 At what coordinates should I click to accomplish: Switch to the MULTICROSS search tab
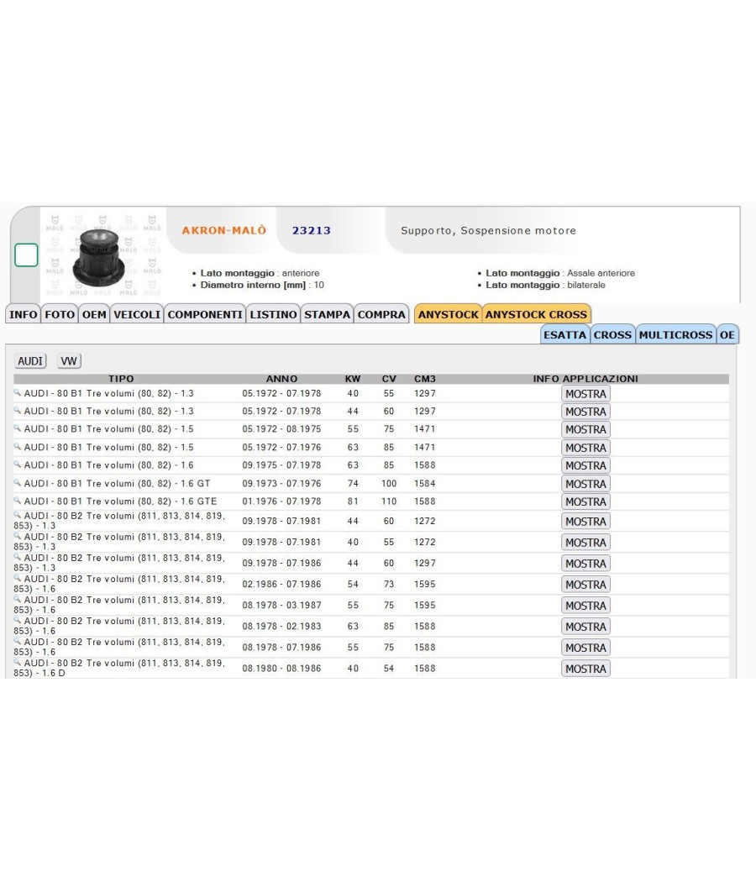coord(675,334)
